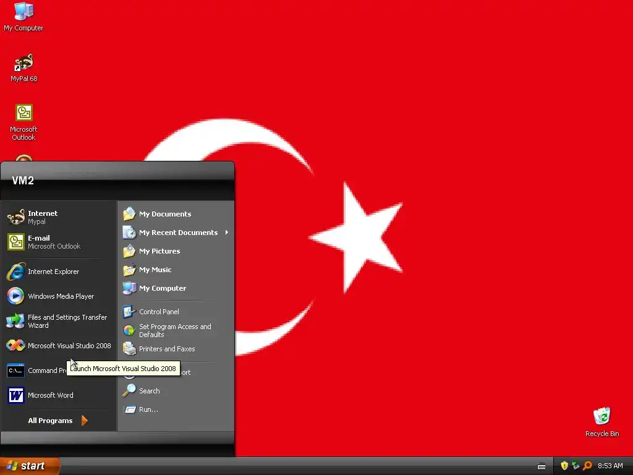Click the Start button on the taskbar
This screenshot has width=633, height=475.
[x=30, y=466]
